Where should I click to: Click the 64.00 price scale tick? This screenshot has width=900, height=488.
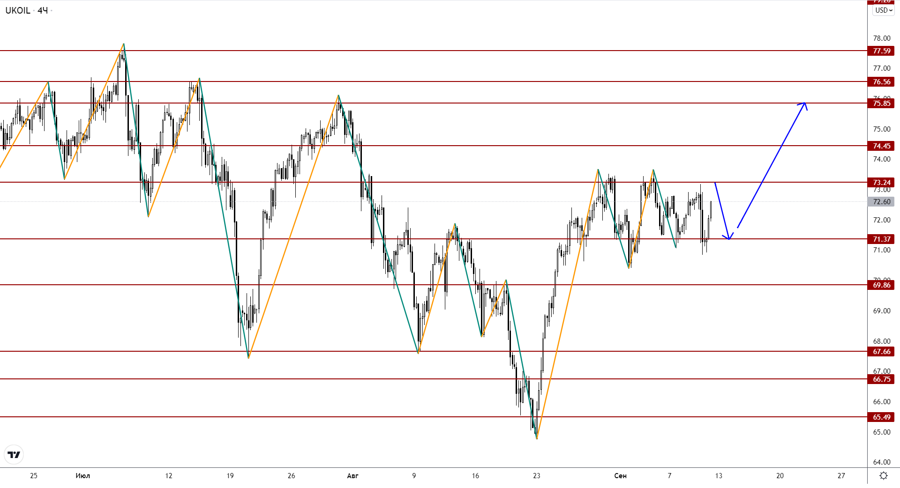882,462
